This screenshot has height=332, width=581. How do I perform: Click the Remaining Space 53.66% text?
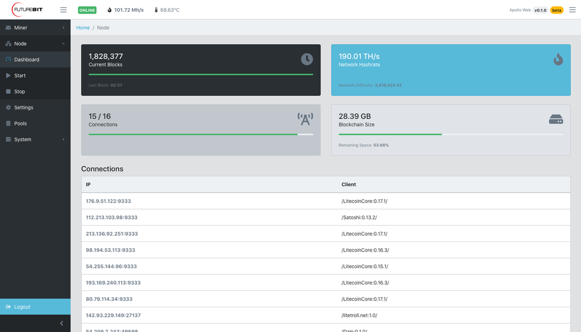click(364, 145)
